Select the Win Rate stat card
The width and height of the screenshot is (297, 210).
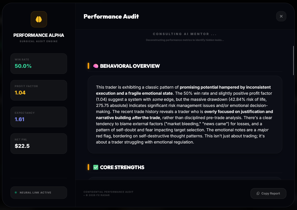(x=39, y=63)
